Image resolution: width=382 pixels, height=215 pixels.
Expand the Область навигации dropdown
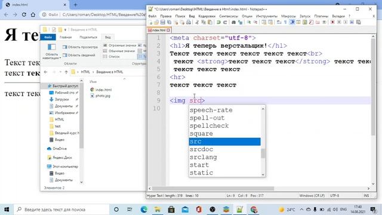click(x=52, y=52)
